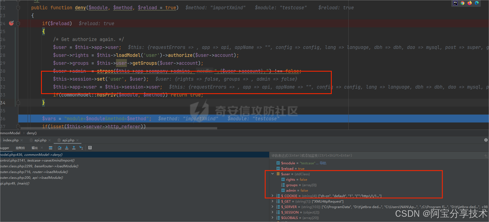This screenshot has width=489, height=222.
Task: Select the rights = false entry
Action: (x=379, y=180)
